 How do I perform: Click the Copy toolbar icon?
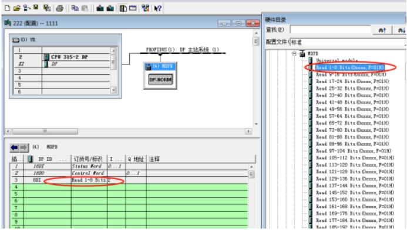point(75,8)
